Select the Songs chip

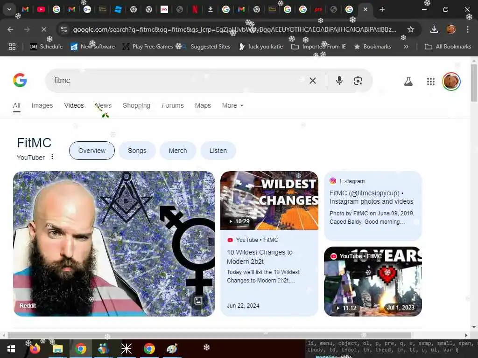pos(137,151)
